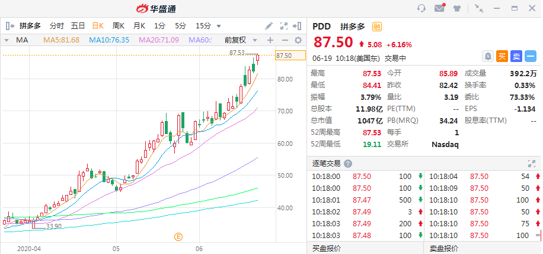Click the EPS value -1.134
Viewport: 543px width, 254px height.
(525, 109)
